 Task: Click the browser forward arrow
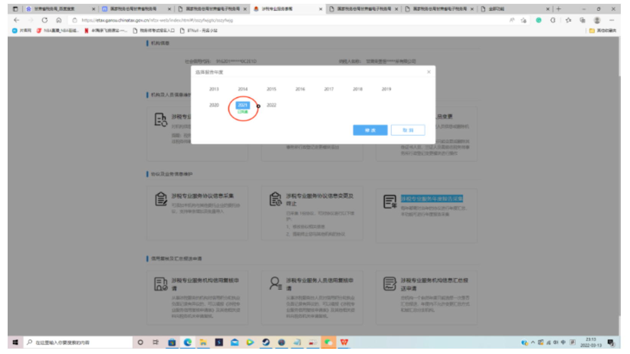pyautogui.click(x=31, y=20)
